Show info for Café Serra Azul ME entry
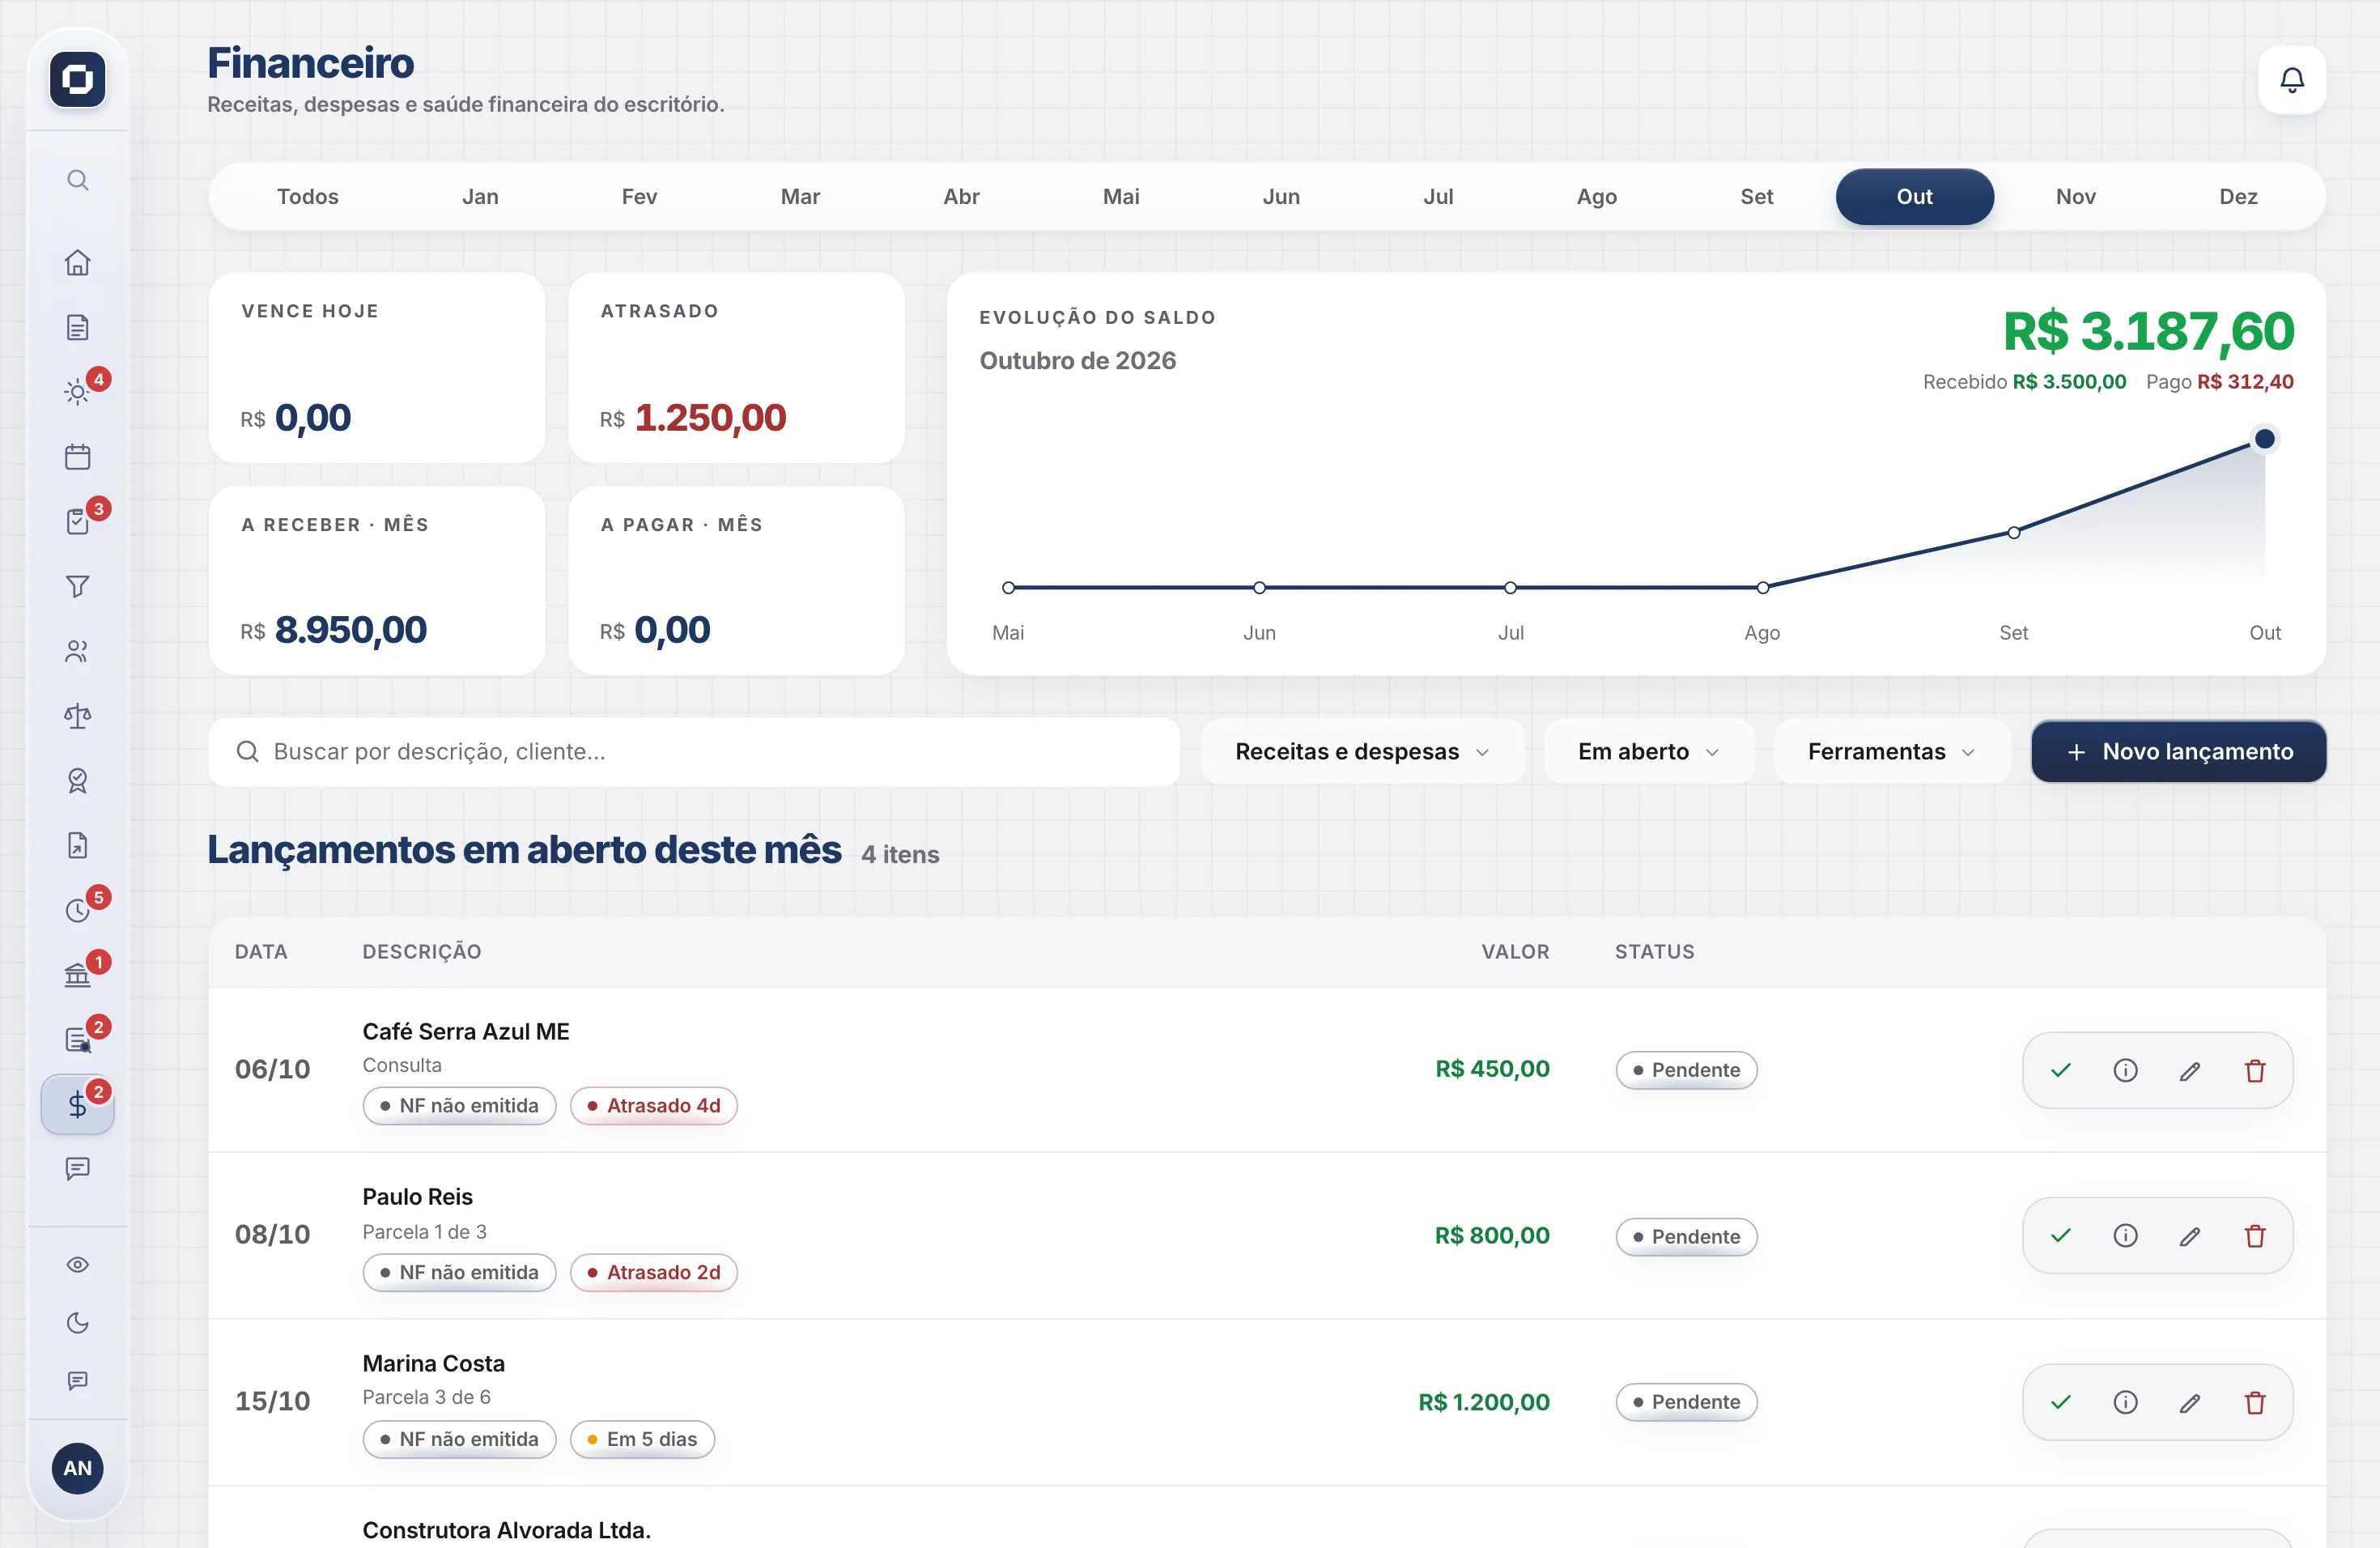This screenshot has width=2380, height=1548. pyautogui.click(x=2125, y=1070)
